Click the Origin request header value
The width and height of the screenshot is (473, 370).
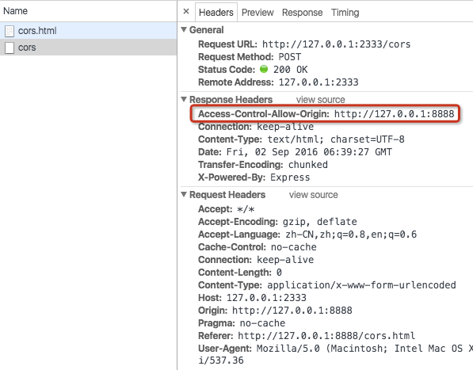click(292, 311)
